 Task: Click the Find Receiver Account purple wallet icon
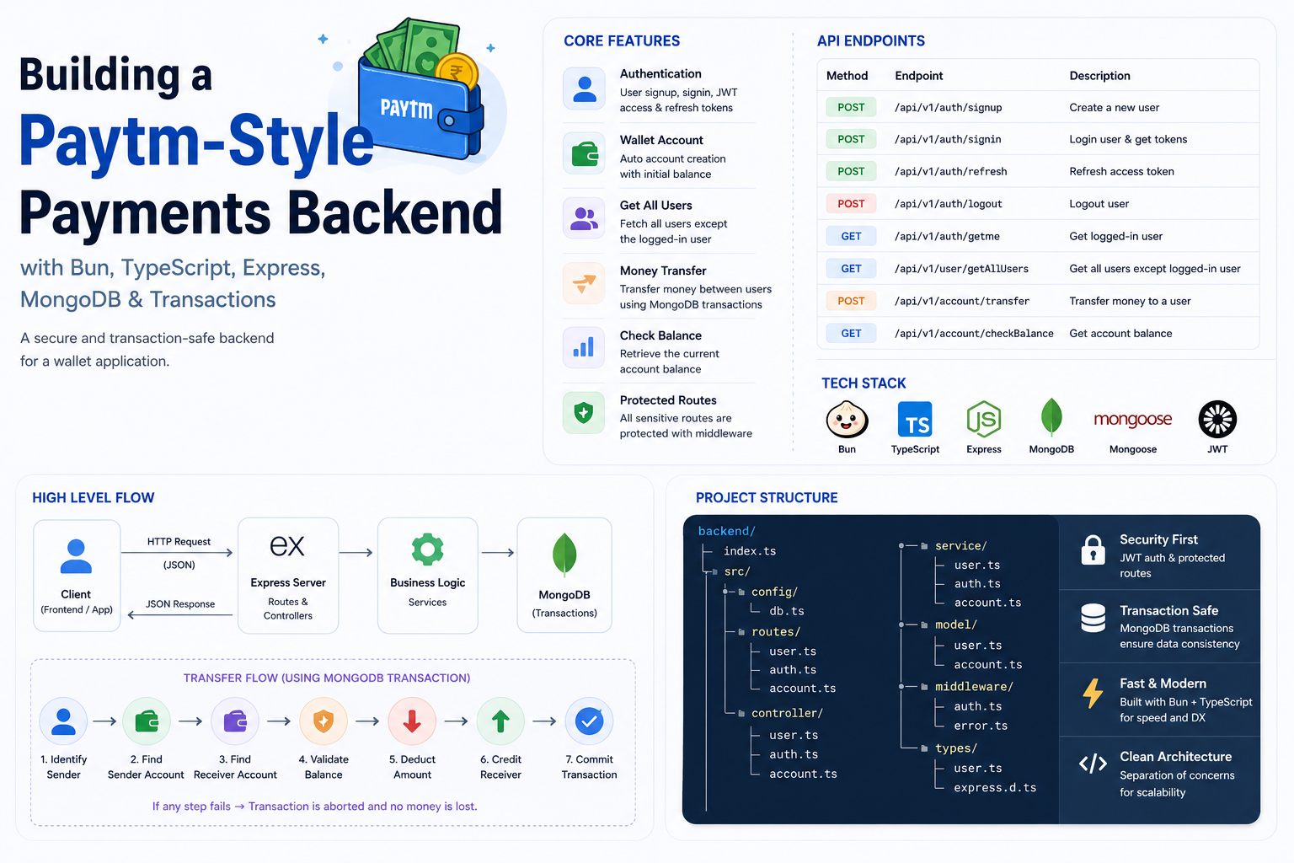click(235, 721)
